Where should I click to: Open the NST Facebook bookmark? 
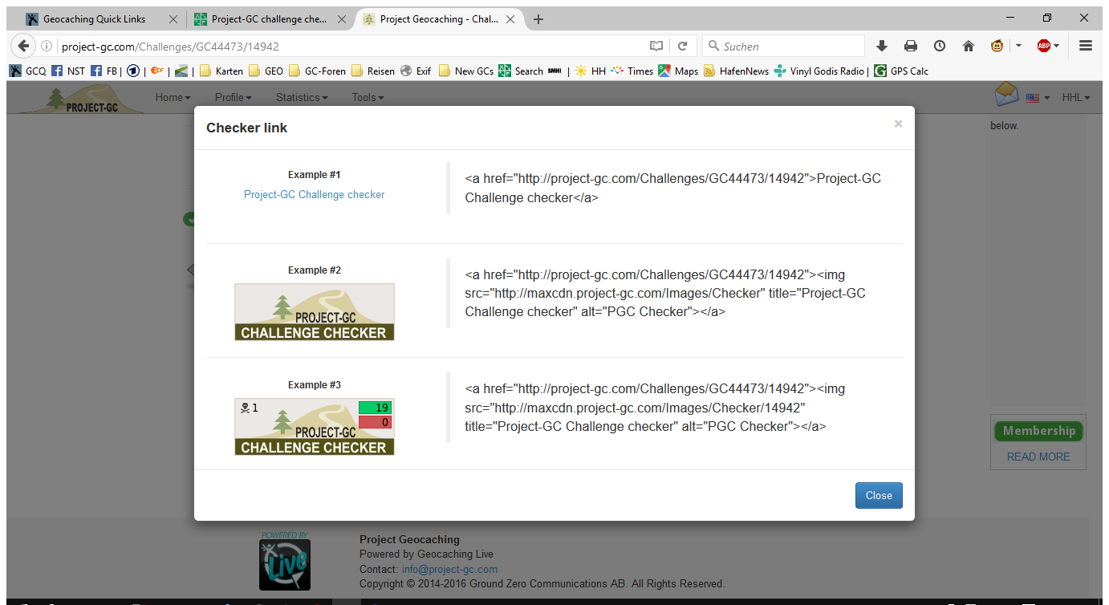68,71
